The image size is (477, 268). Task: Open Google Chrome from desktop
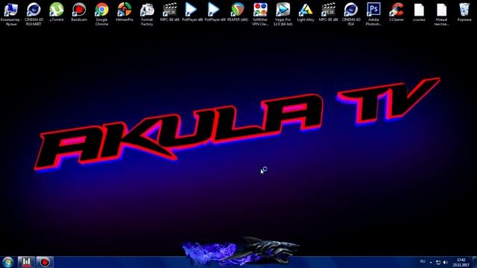[101, 13]
